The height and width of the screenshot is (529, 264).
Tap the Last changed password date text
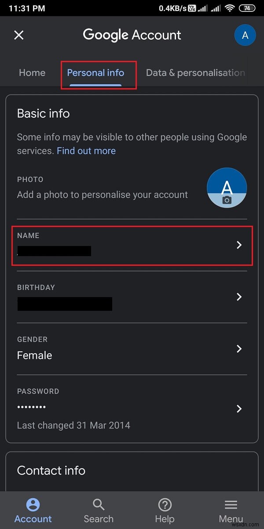(x=73, y=425)
